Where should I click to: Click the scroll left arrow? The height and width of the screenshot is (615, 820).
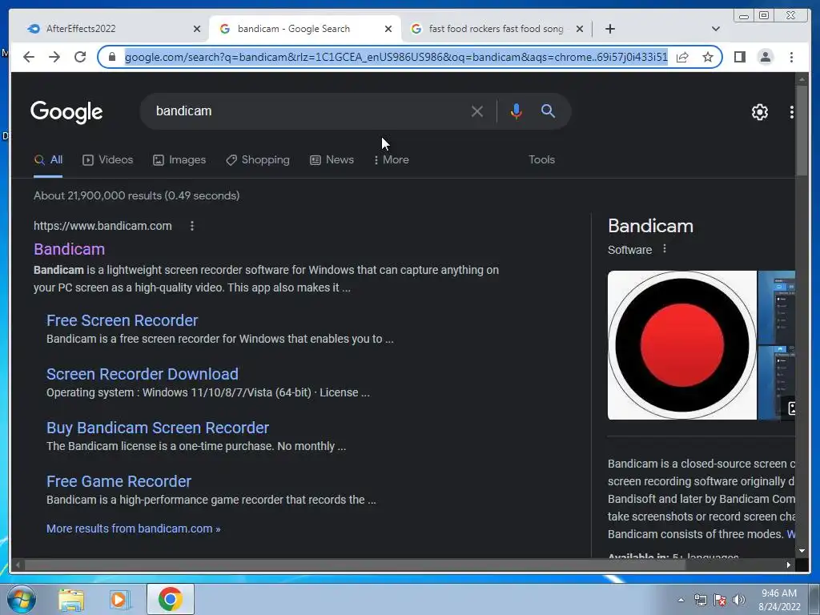click(x=18, y=565)
